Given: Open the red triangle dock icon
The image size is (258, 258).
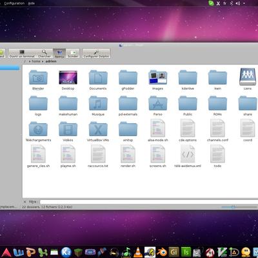Looking at the screenshot, I should [x=6, y=253].
